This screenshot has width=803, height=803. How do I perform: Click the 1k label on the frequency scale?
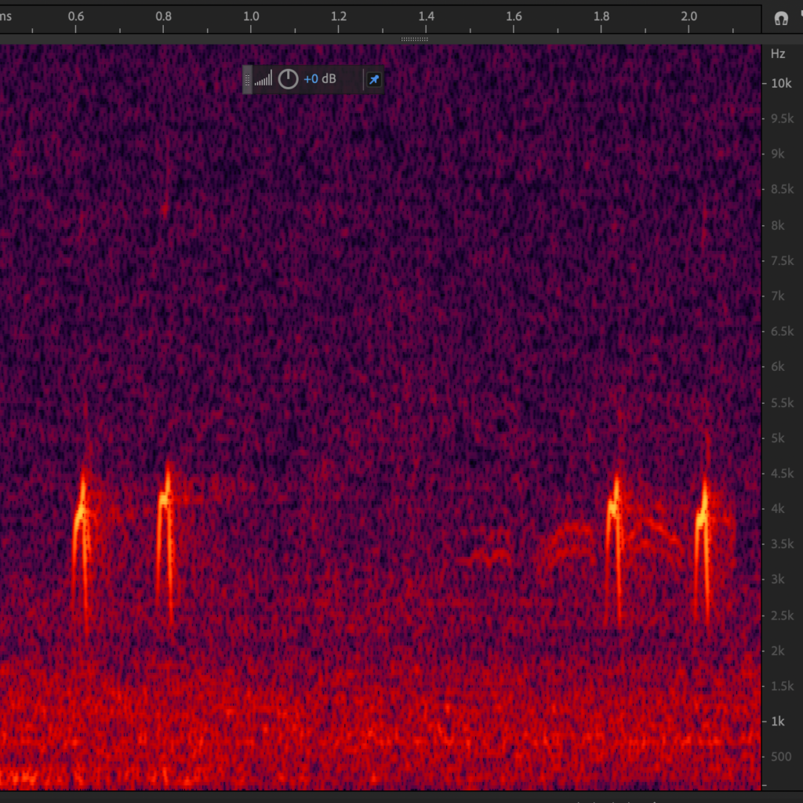coord(777,721)
